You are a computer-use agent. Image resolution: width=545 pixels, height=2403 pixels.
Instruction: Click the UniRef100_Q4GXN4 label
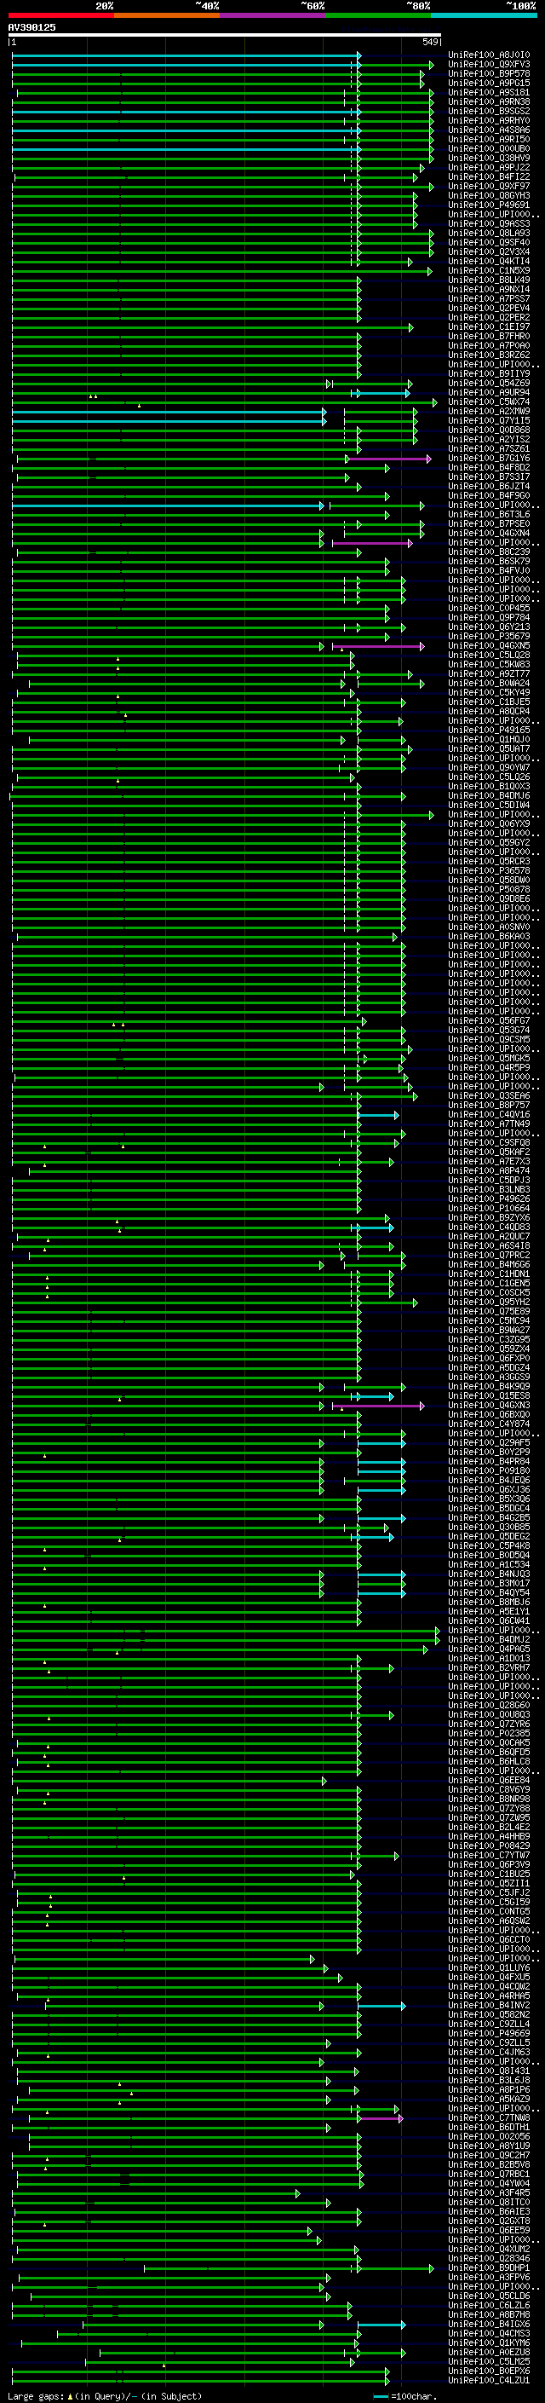pyautogui.click(x=489, y=533)
